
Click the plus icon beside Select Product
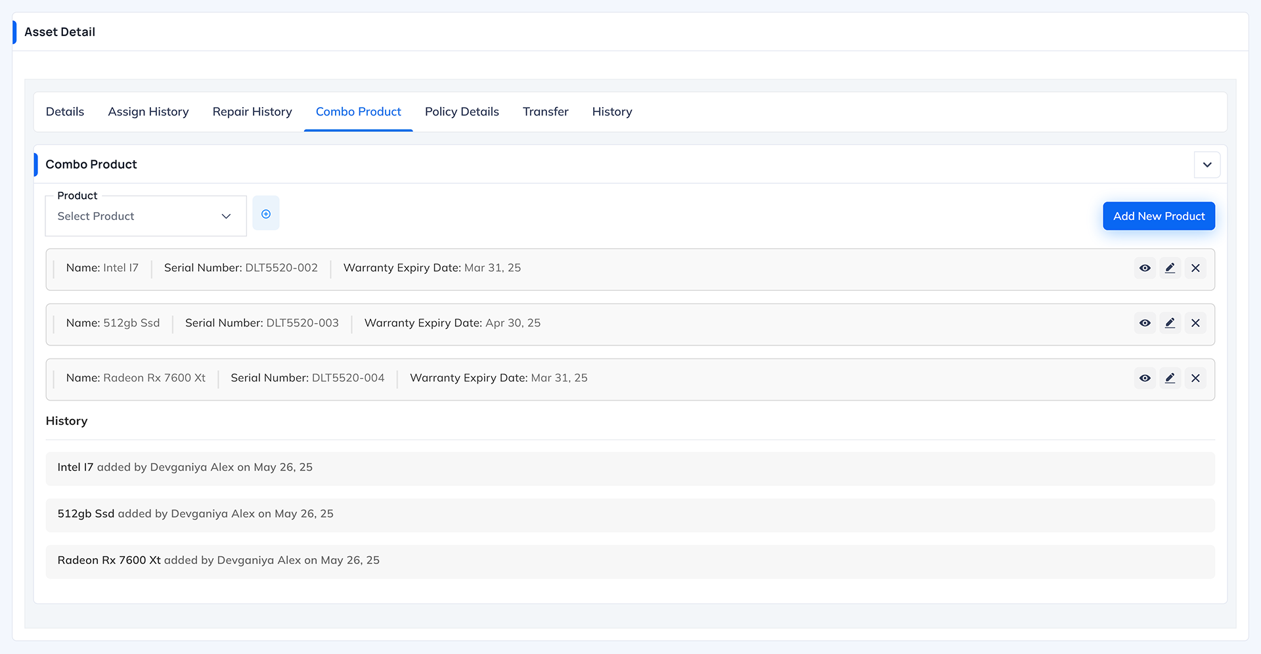coord(266,214)
